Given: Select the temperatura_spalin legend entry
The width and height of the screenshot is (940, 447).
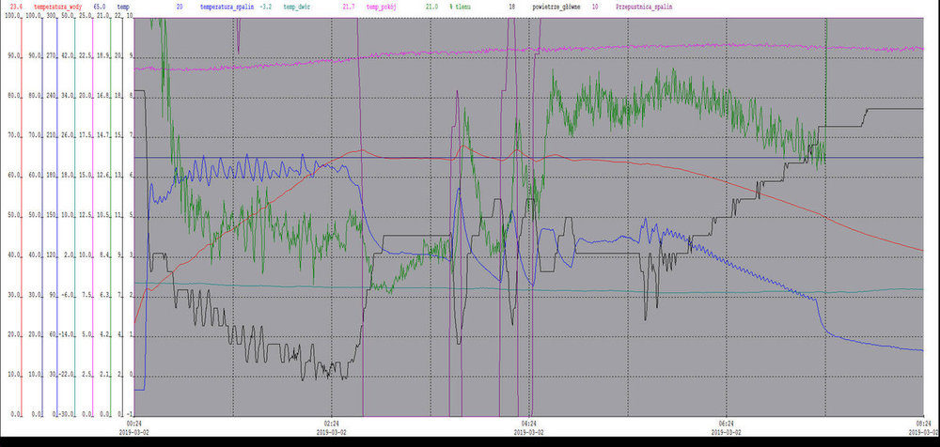Looking at the screenshot, I should pyautogui.click(x=228, y=6).
